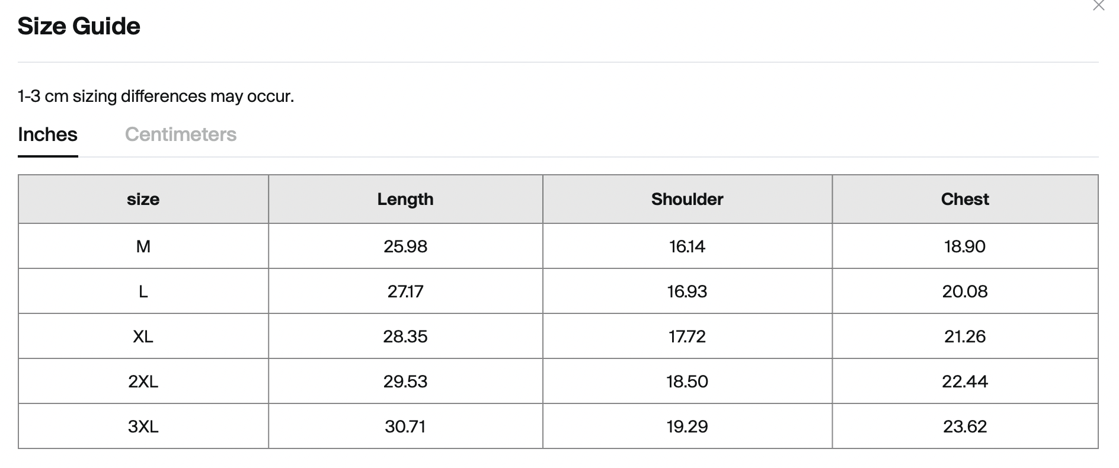Close the Size Guide dialog
Image resolution: width=1119 pixels, height=468 pixels.
point(1098,6)
